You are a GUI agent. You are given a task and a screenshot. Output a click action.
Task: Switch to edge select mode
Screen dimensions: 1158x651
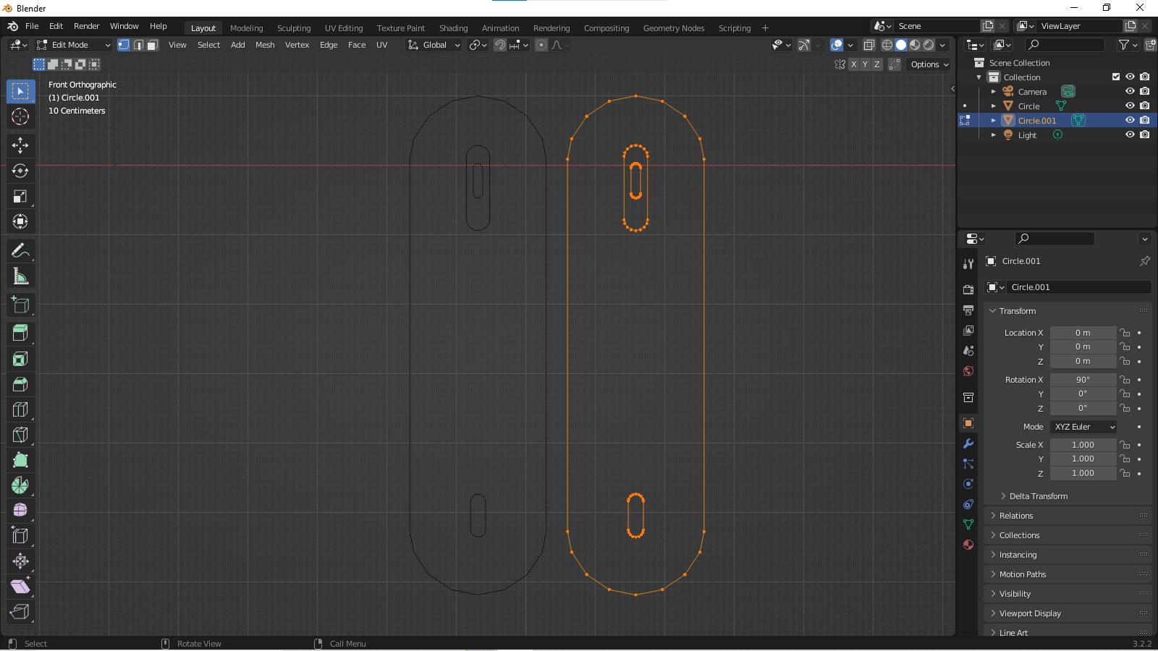(x=138, y=45)
